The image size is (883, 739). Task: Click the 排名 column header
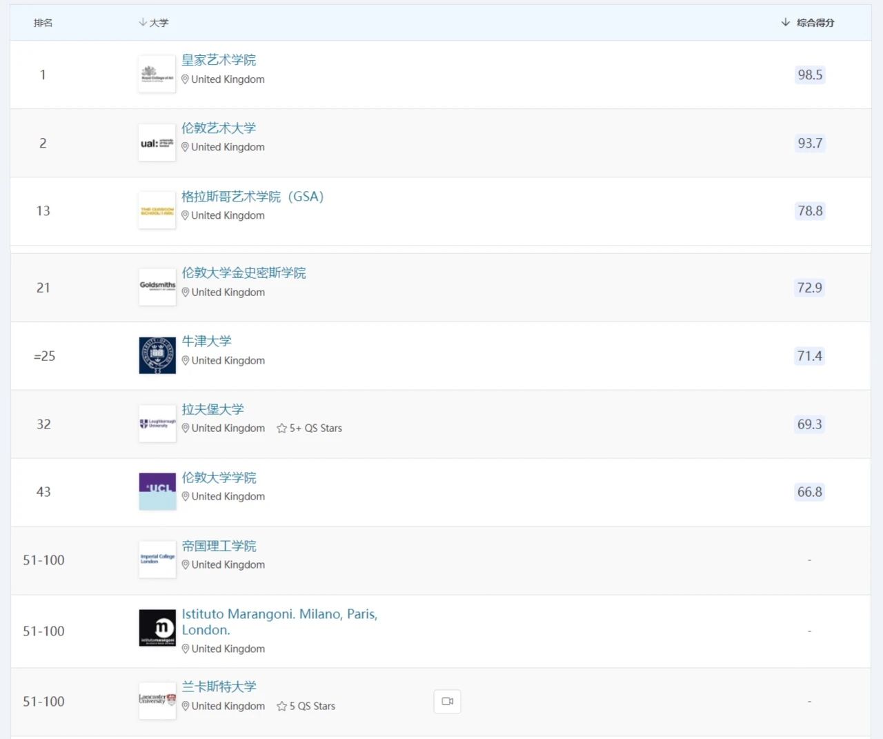click(x=43, y=23)
